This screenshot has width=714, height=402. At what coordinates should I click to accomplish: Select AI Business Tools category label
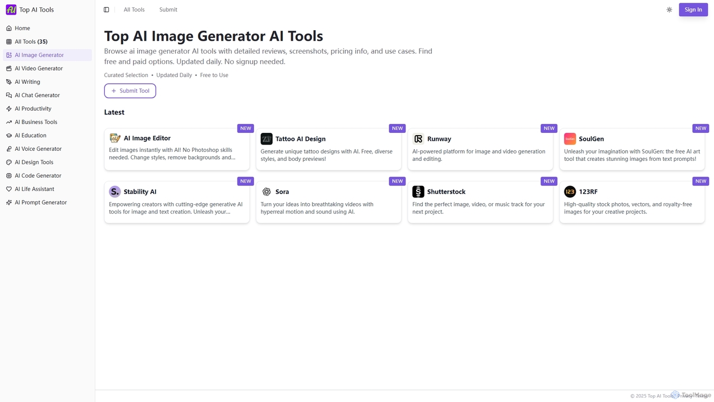coord(36,122)
